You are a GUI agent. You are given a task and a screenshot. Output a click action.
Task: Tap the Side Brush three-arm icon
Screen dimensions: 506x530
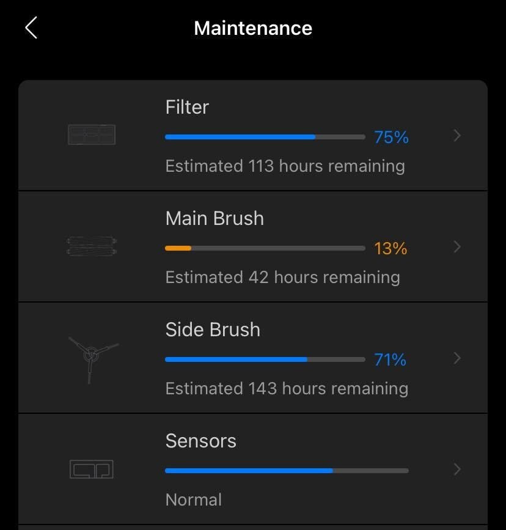pyautogui.click(x=91, y=358)
